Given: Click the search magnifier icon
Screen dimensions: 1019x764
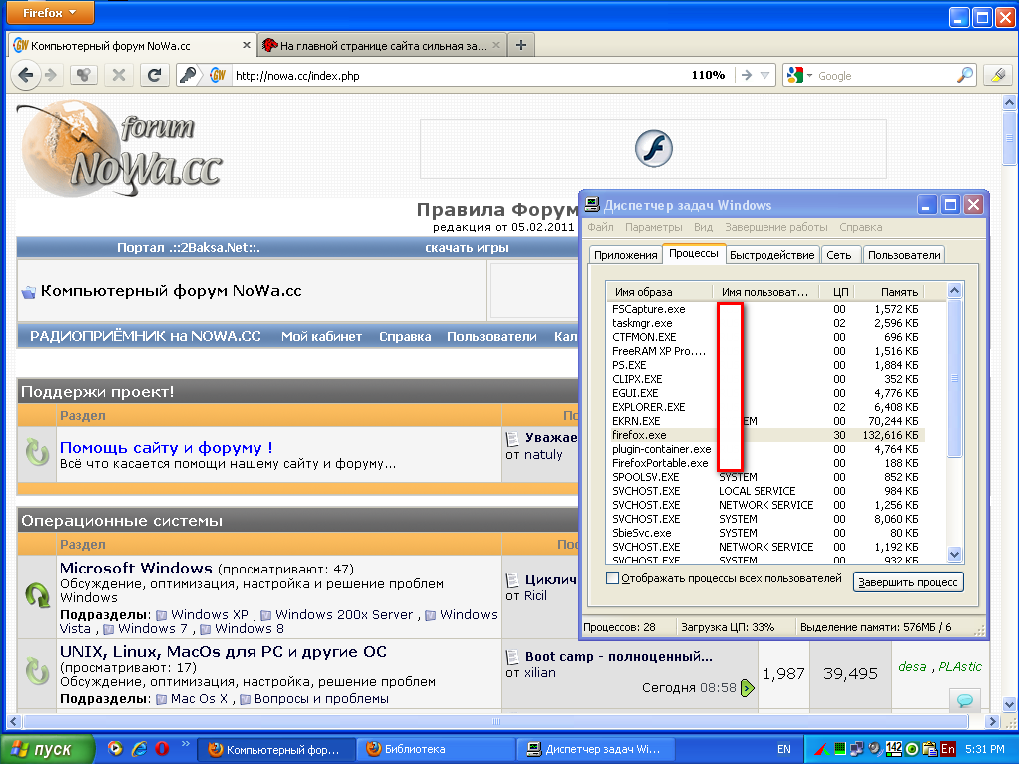Looking at the screenshot, I should [965, 76].
